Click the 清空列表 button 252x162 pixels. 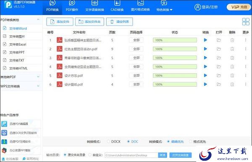tap(120, 22)
